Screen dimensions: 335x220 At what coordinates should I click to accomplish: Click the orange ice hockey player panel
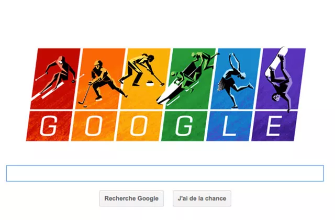click(x=100, y=79)
